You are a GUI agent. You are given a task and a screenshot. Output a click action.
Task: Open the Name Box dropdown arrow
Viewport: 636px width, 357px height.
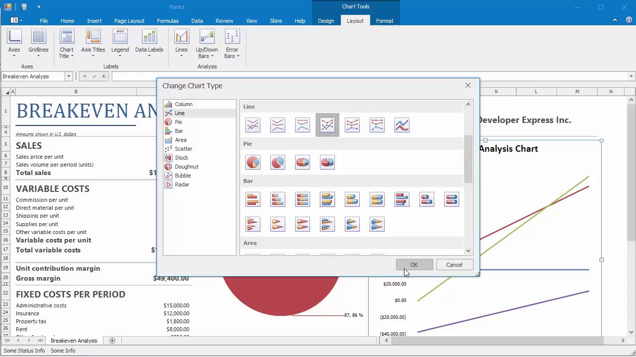(69, 76)
